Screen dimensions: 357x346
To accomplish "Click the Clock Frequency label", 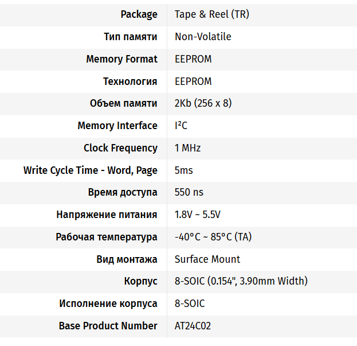I will [120, 148].
